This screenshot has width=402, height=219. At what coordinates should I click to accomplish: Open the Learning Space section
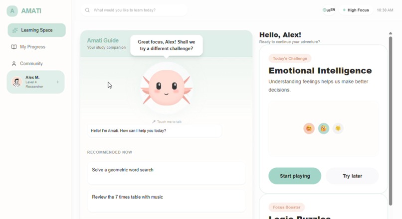(x=37, y=30)
